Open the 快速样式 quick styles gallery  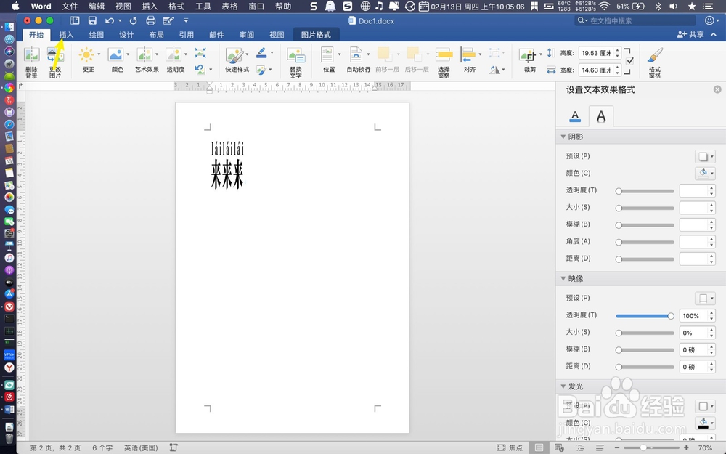click(237, 60)
